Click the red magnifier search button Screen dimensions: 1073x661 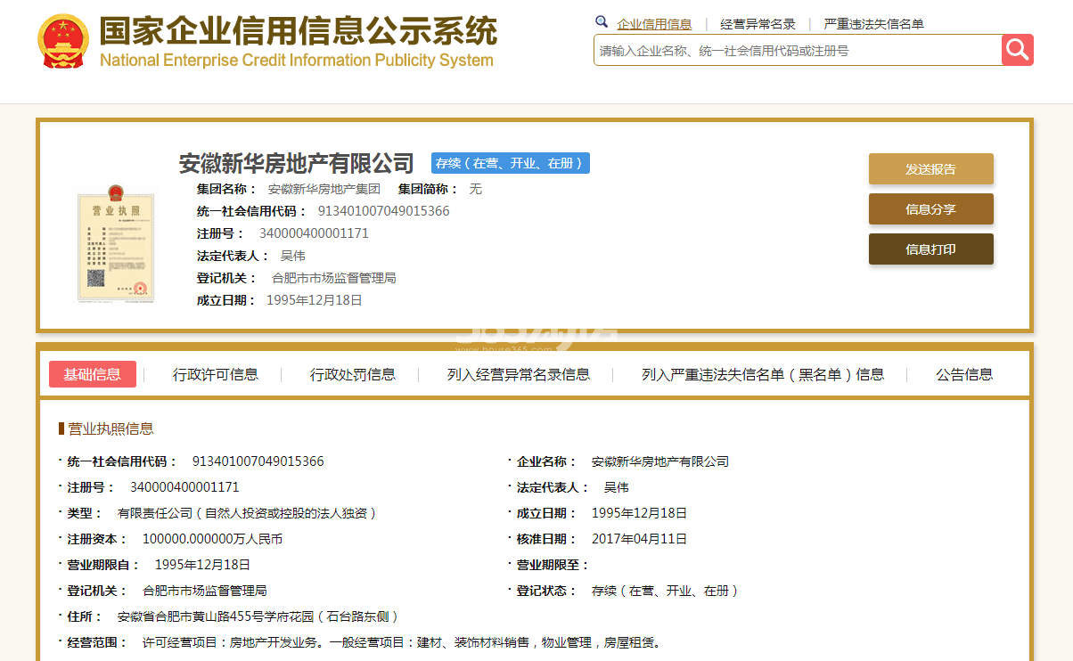1017,50
